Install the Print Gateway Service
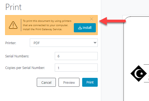Screen dimensions: 149x101 click(85, 28)
